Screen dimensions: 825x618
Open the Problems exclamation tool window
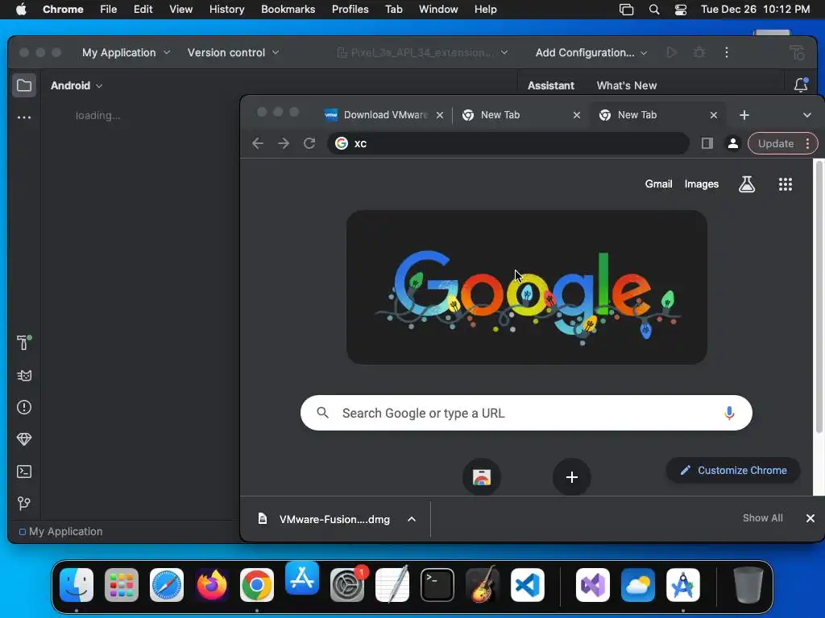[24, 407]
